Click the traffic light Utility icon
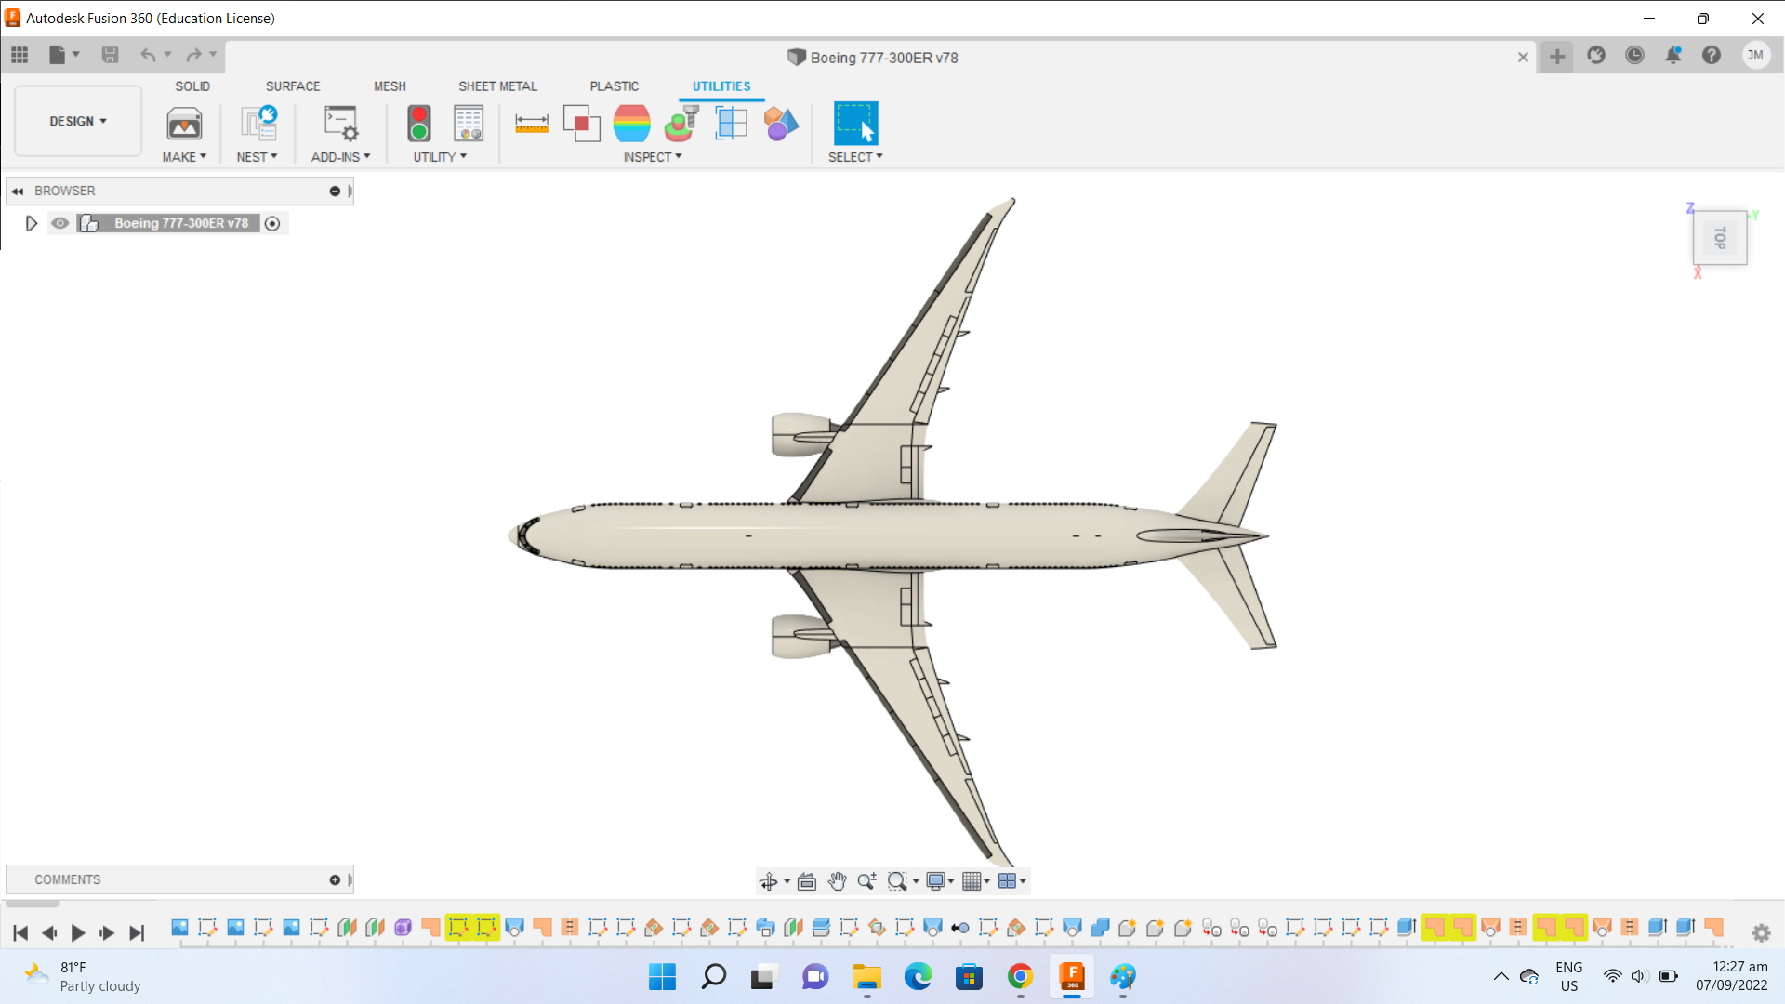Image resolution: width=1785 pixels, height=1004 pixels. click(x=419, y=124)
